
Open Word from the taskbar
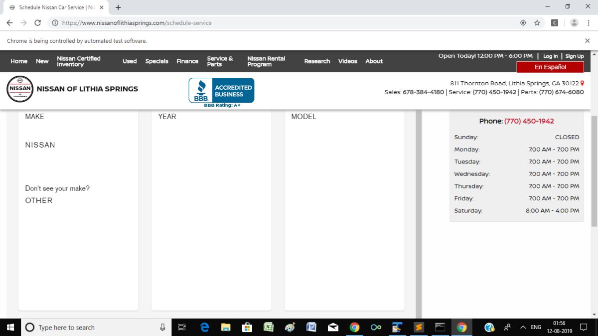311,328
